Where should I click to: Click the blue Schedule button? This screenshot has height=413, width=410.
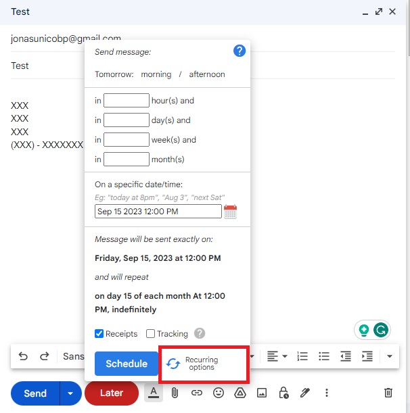[x=127, y=364]
